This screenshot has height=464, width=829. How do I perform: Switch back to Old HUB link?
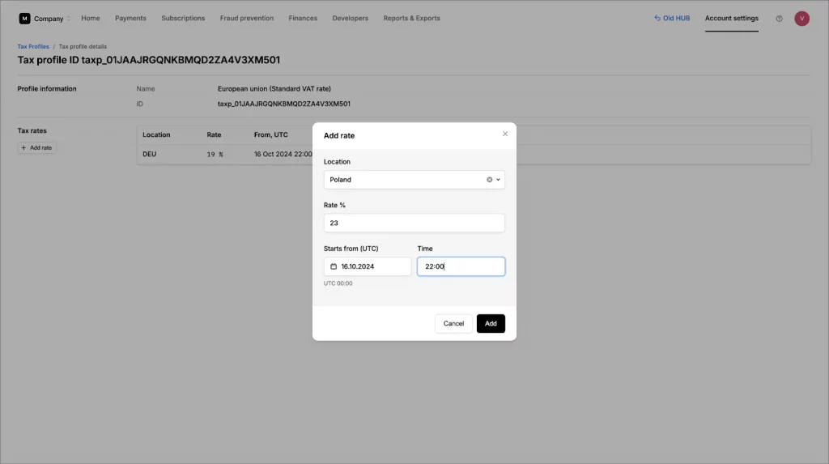coord(672,18)
